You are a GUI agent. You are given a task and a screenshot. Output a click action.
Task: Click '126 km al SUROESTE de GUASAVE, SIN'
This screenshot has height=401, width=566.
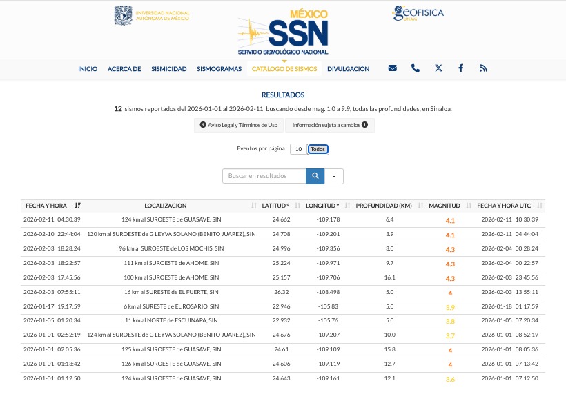tap(171, 364)
